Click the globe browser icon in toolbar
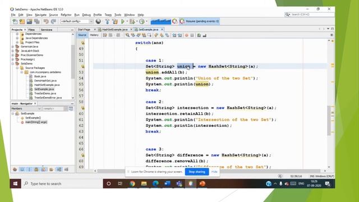 (98, 21)
